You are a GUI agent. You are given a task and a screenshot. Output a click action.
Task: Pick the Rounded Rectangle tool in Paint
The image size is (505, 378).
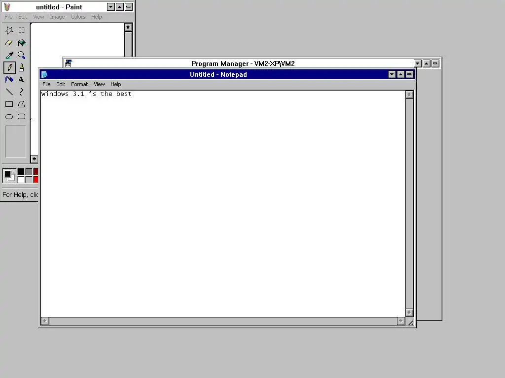[x=21, y=116]
